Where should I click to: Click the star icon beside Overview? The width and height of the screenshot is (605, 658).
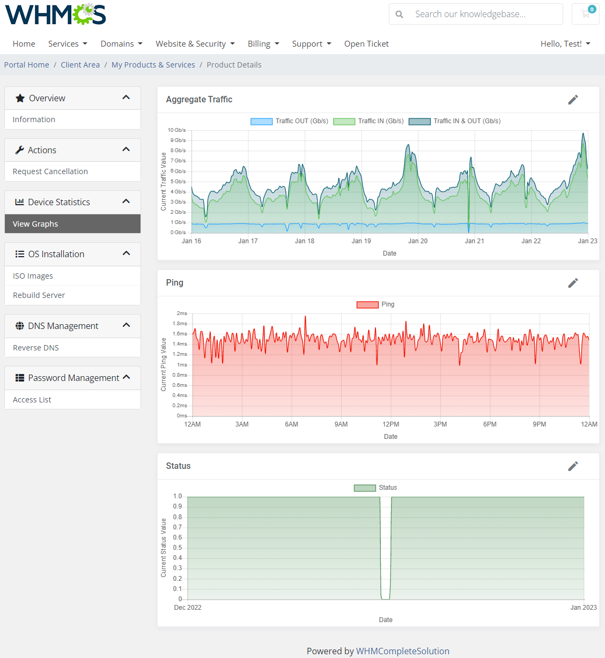20,98
